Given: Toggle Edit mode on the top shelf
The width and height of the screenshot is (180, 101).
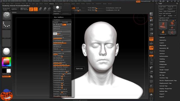Looking at the screenshot, I should (x=31, y=9).
